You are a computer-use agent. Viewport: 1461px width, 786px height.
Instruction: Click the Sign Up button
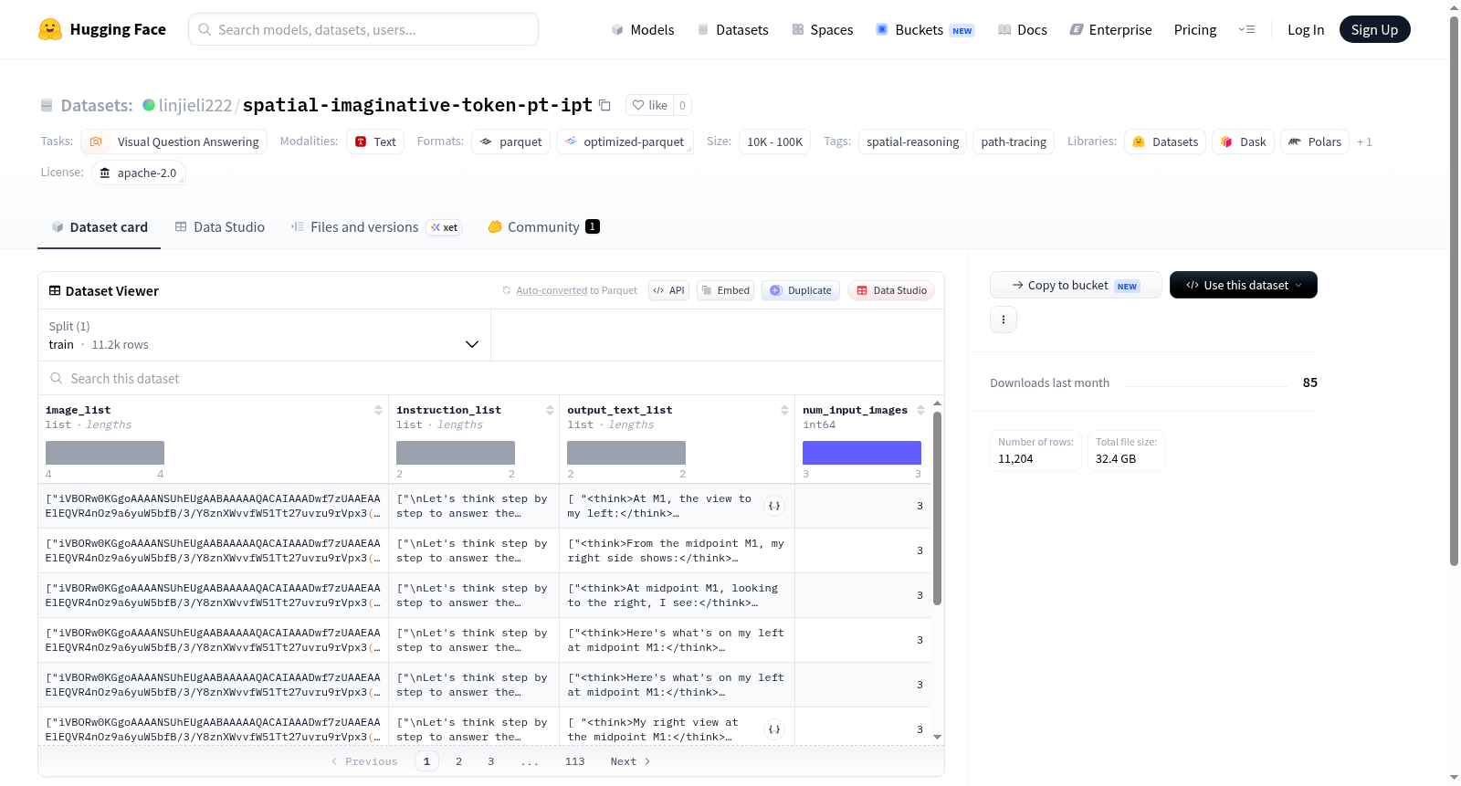[1375, 29]
